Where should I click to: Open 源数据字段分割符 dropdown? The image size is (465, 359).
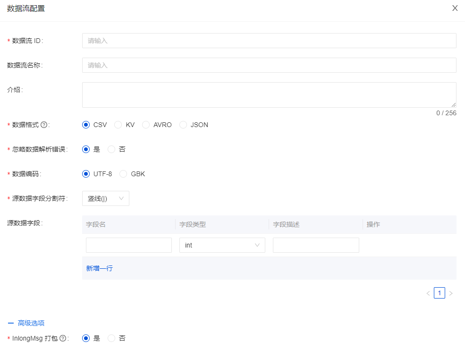point(106,198)
